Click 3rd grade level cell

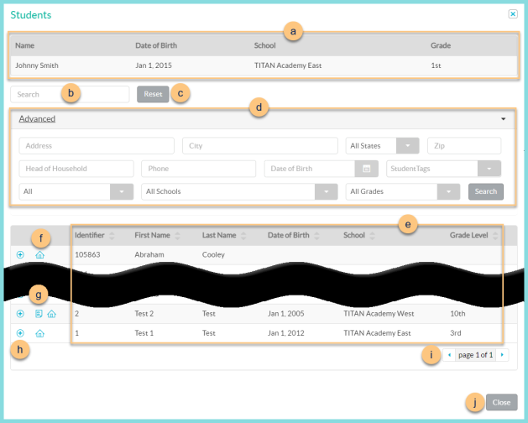coord(455,333)
